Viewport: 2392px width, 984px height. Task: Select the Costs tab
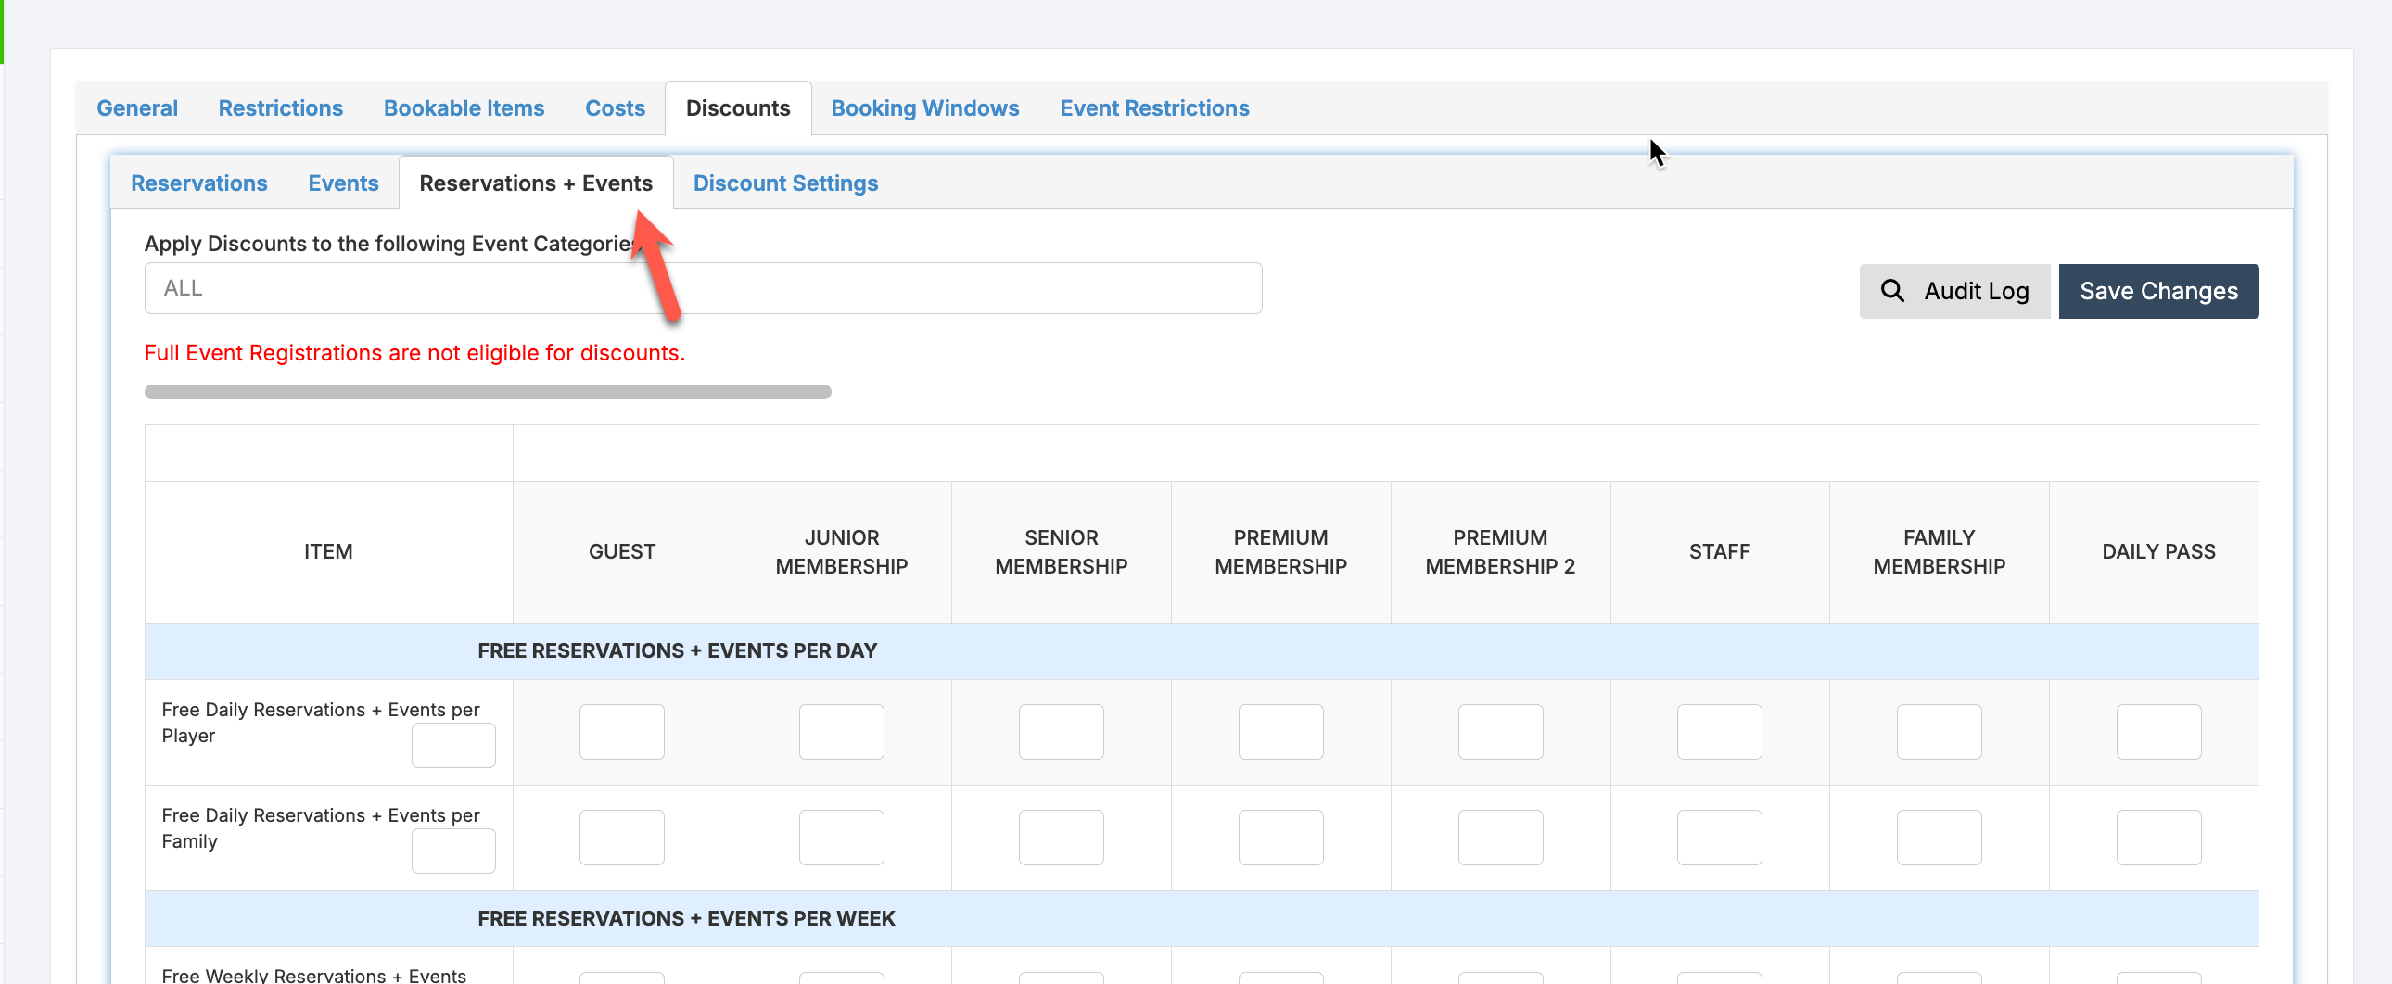tap(614, 107)
